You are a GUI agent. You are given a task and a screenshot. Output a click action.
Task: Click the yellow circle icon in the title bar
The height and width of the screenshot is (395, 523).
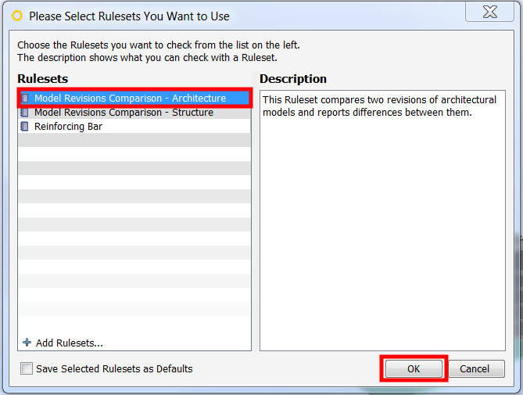pos(17,16)
